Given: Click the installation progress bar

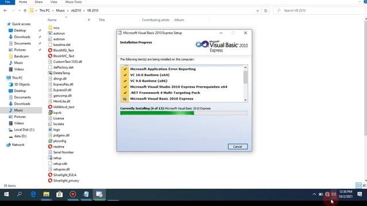Looking at the screenshot, I should (x=184, y=113).
